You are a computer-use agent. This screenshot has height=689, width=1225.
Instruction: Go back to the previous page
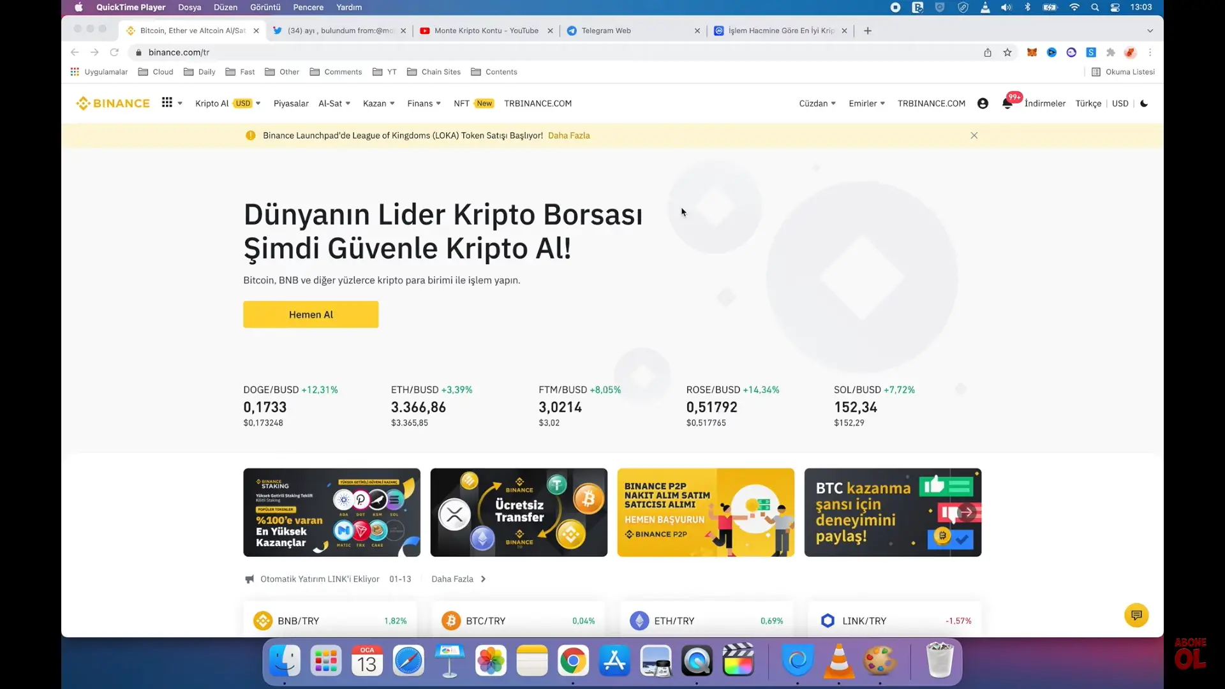(x=75, y=52)
